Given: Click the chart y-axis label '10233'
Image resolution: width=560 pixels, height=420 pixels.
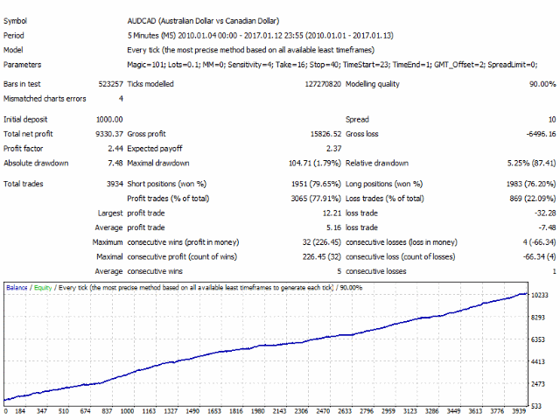Looking at the screenshot, I should click(540, 296).
